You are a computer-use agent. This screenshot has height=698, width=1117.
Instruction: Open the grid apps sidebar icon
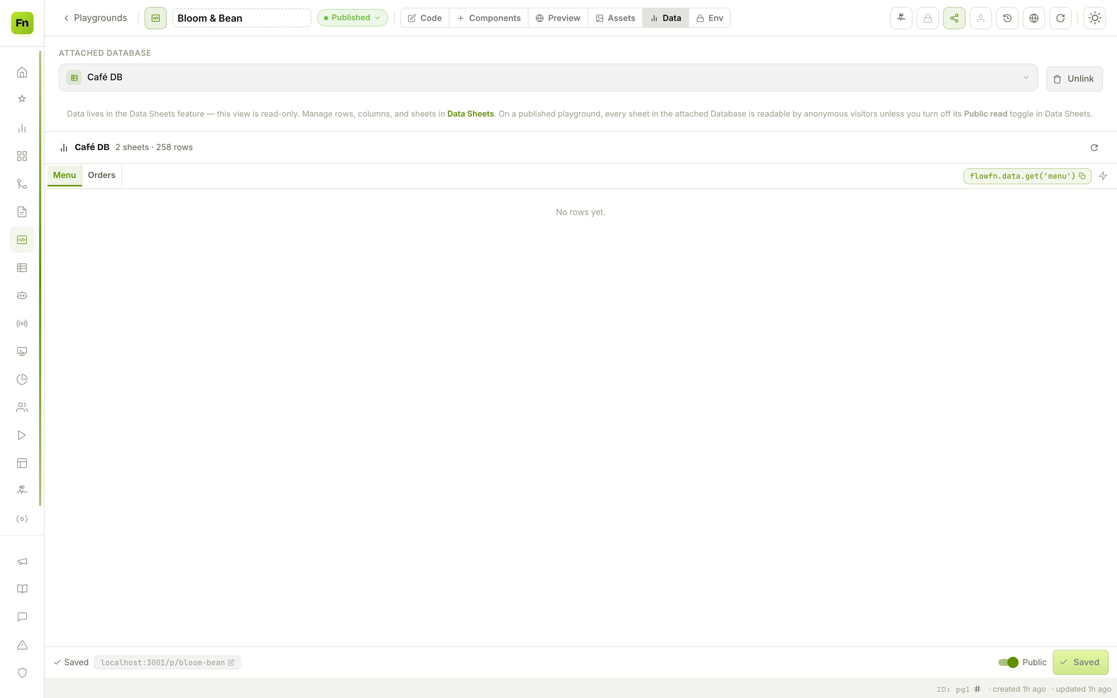pyautogui.click(x=22, y=156)
